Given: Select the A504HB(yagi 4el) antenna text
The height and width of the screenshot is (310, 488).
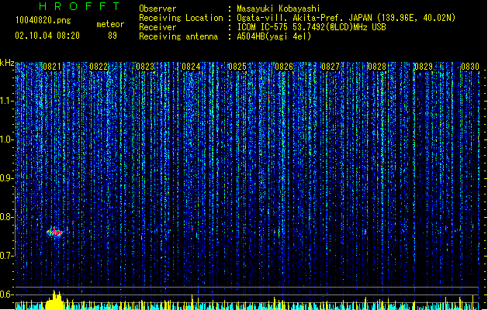Looking at the screenshot, I should (274, 36).
